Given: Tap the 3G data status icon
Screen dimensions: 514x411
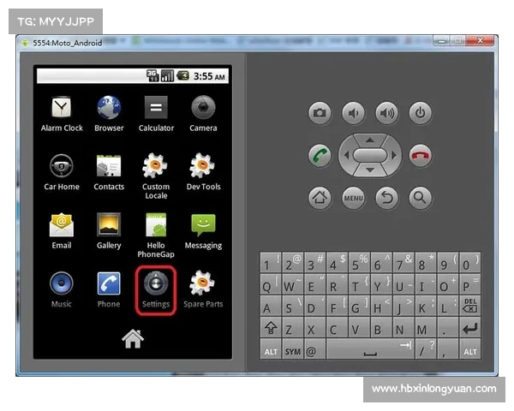Looking at the screenshot, I should point(152,75).
